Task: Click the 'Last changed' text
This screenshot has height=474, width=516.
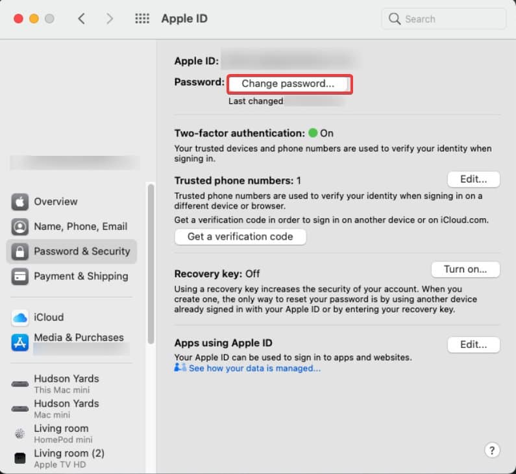Action: (256, 101)
